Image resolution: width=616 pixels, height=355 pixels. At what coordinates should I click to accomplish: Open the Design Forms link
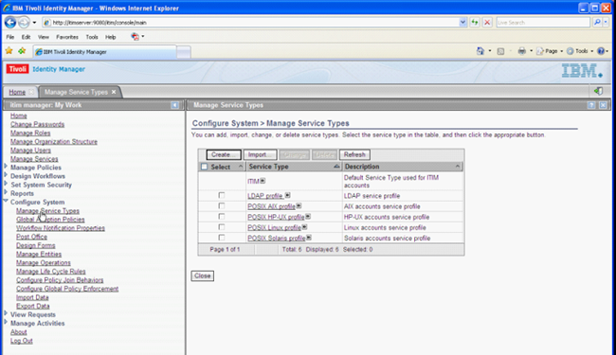click(36, 245)
